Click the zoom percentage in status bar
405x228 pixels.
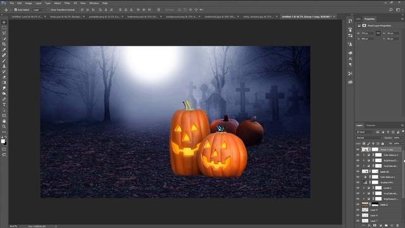coord(13,226)
